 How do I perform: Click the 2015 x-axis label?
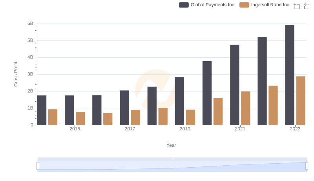point(75,129)
